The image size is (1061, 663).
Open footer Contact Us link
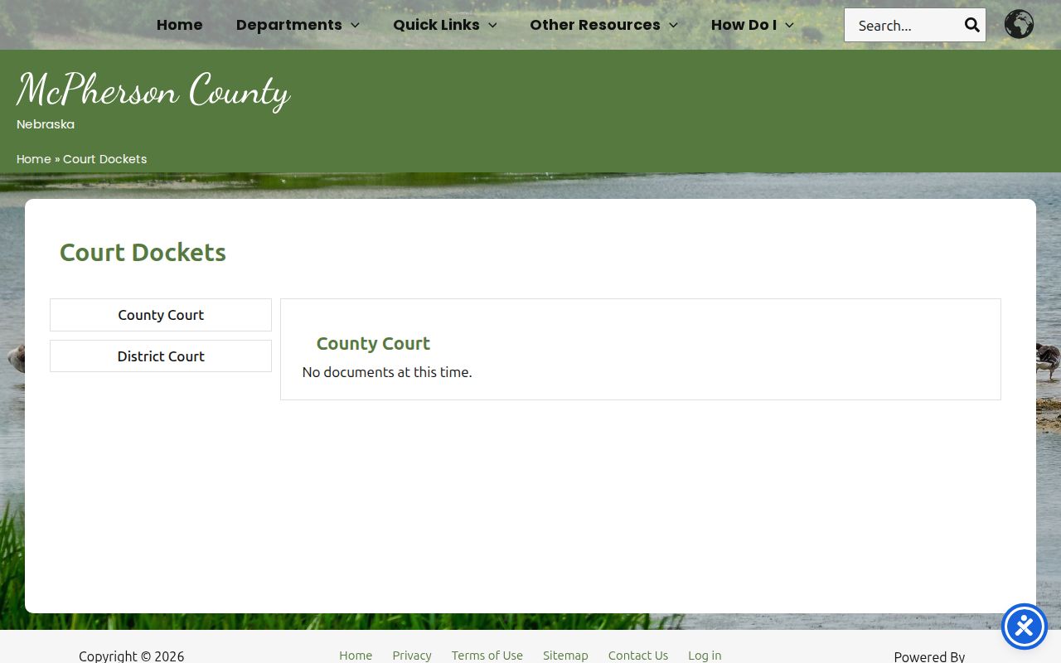638,655
